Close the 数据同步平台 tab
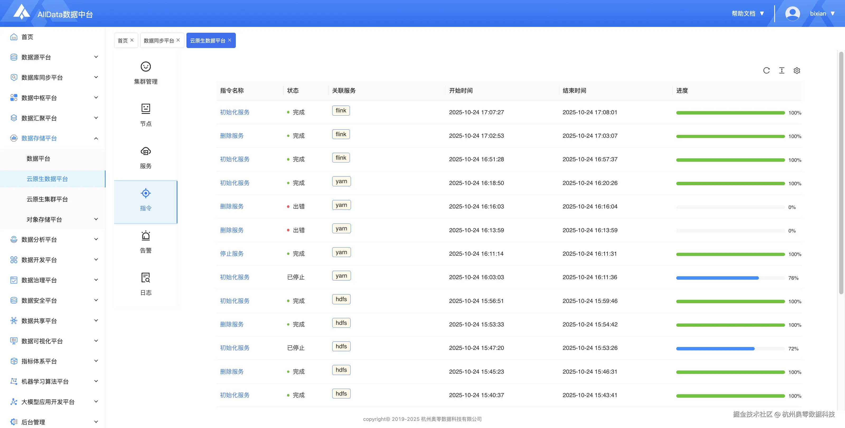The image size is (845, 428). point(178,40)
